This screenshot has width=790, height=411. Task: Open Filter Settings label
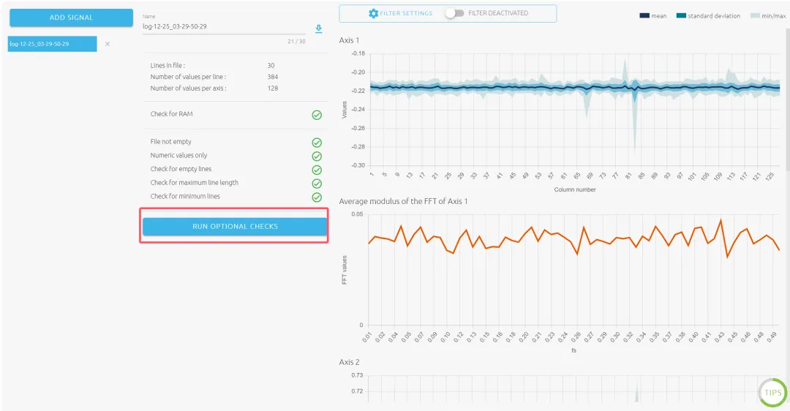[x=406, y=13]
